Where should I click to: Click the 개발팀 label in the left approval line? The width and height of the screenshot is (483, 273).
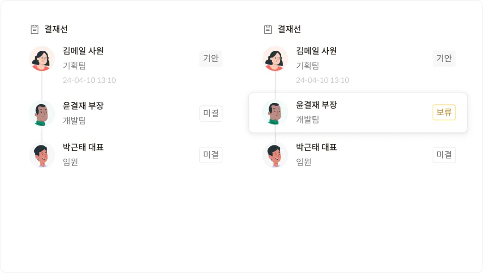pyautogui.click(x=74, y=121)
